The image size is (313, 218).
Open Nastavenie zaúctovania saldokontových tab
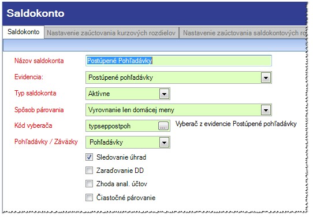[243, 33]
